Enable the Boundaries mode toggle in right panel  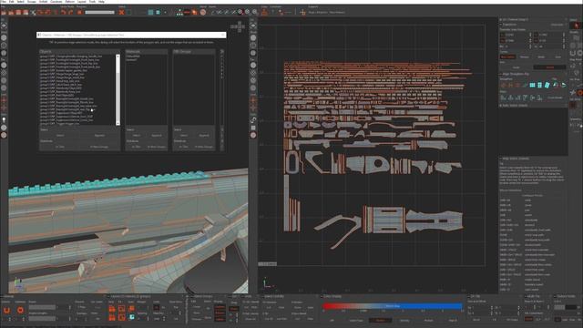coord(507,56)
